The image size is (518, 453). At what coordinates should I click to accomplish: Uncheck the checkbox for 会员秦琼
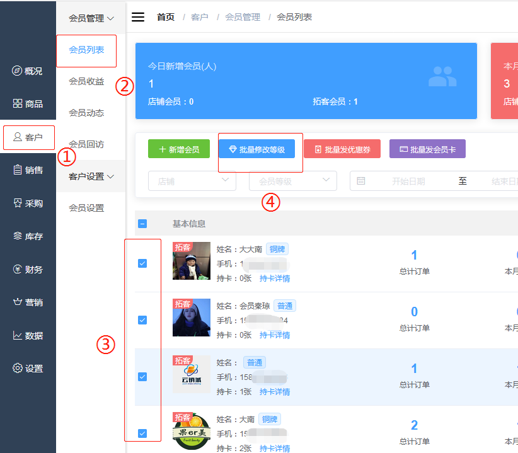(142, 320)
